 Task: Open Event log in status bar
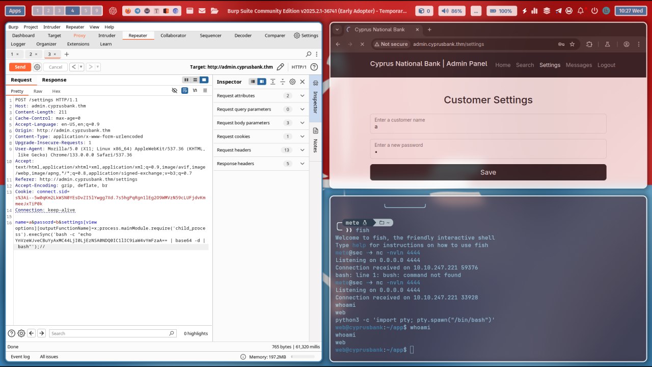[20, 357]
